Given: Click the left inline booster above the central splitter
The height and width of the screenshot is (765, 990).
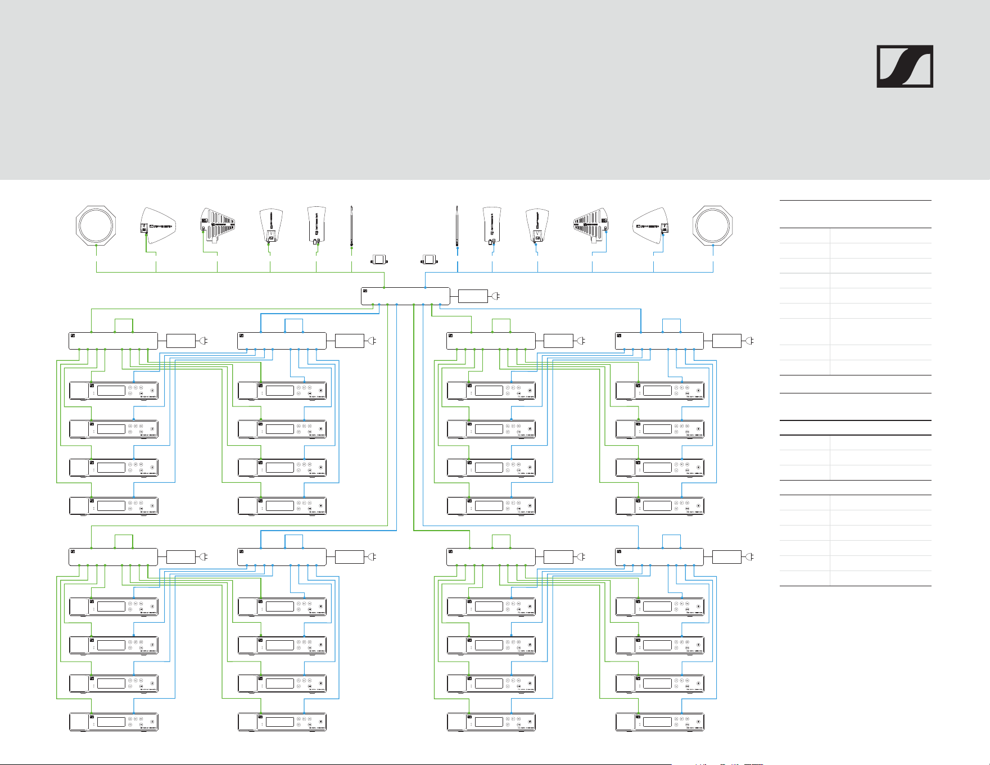Looking at the screenshot, I should [379, 260].
